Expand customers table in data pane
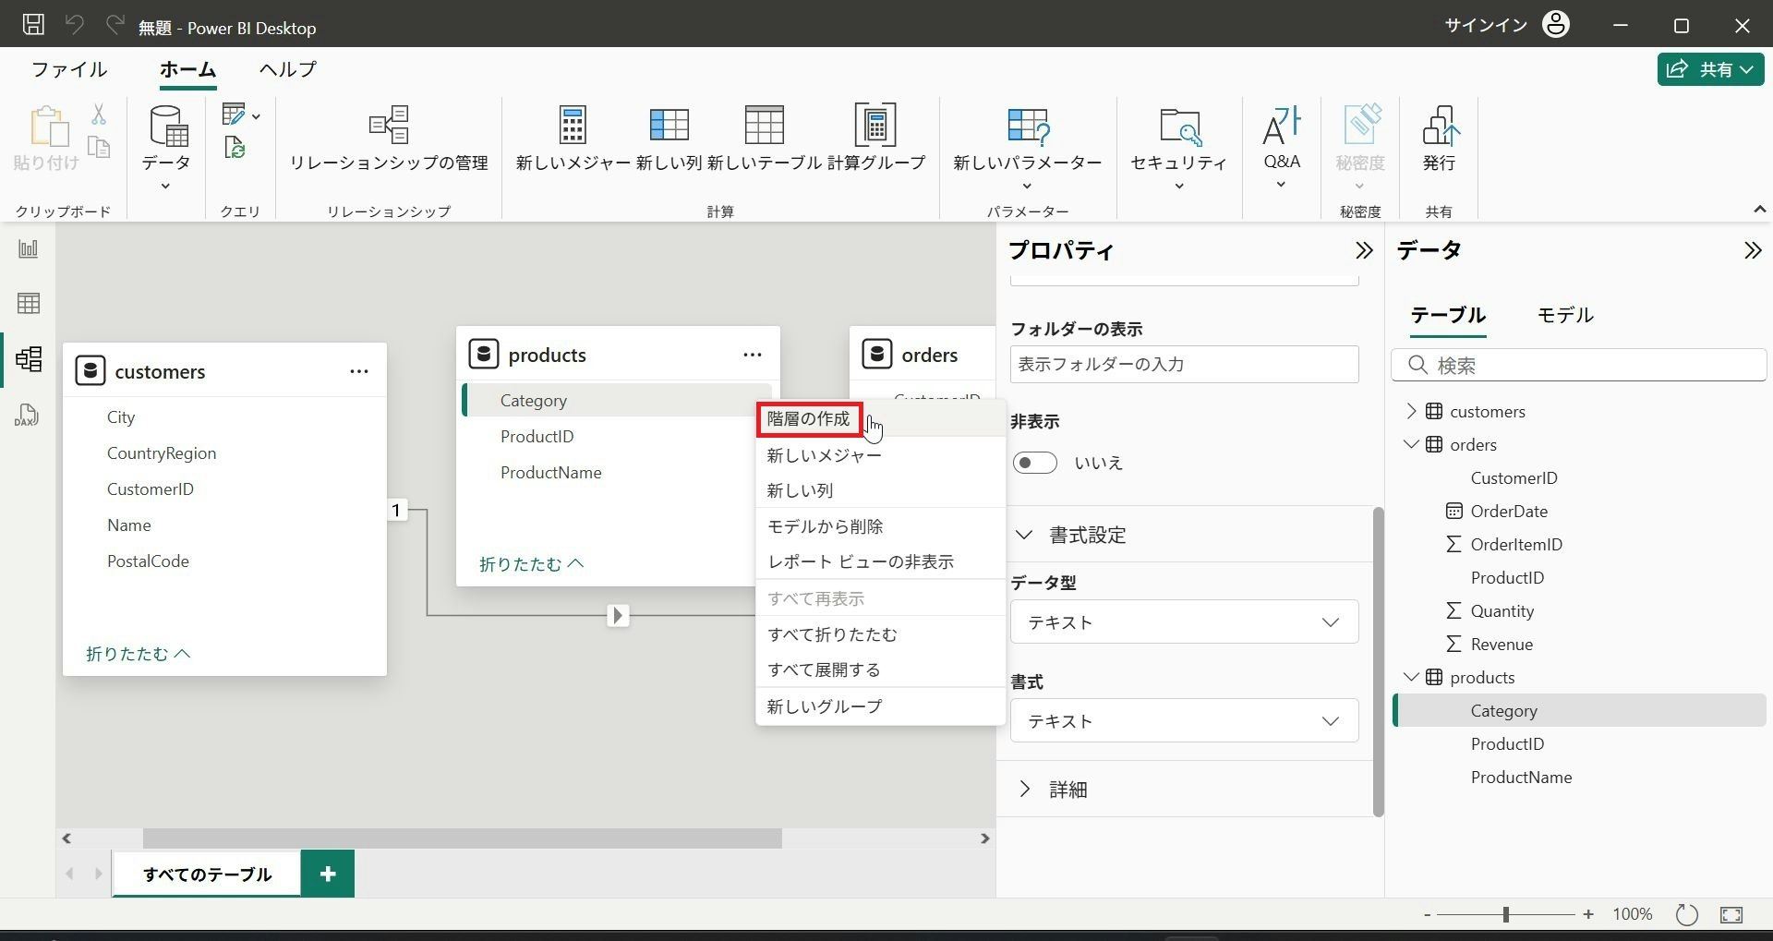This screenshot has width=1773, height=941. pyautogui.click(x=1411, y=411)
